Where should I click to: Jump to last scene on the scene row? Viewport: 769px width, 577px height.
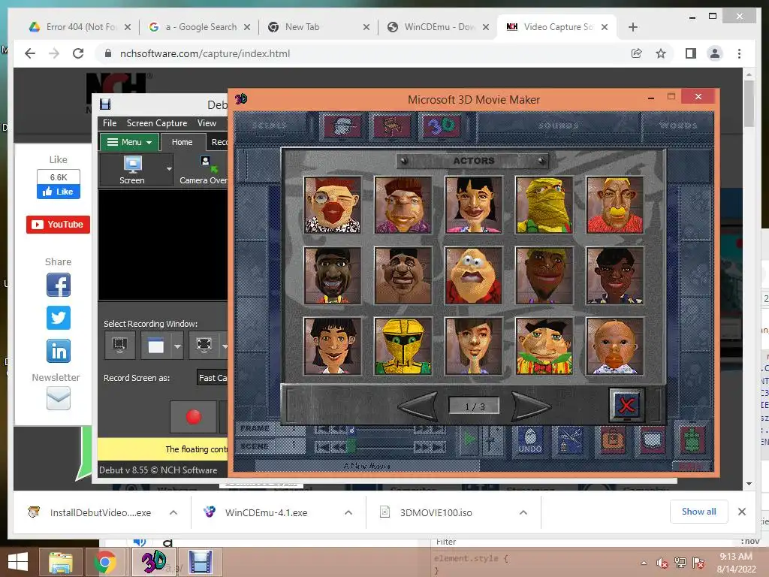pos(439,447)
